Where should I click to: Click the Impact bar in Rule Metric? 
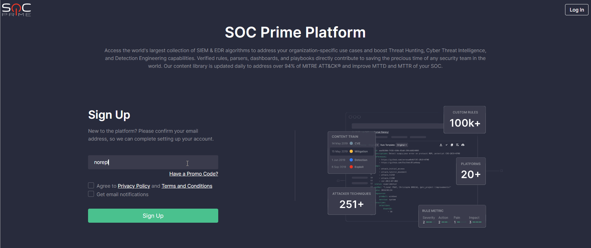(475, 222)
